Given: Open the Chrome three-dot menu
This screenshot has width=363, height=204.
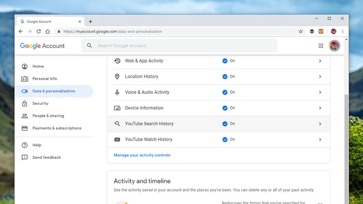Looking at the screenshot, I should click(x=343, y=31).
